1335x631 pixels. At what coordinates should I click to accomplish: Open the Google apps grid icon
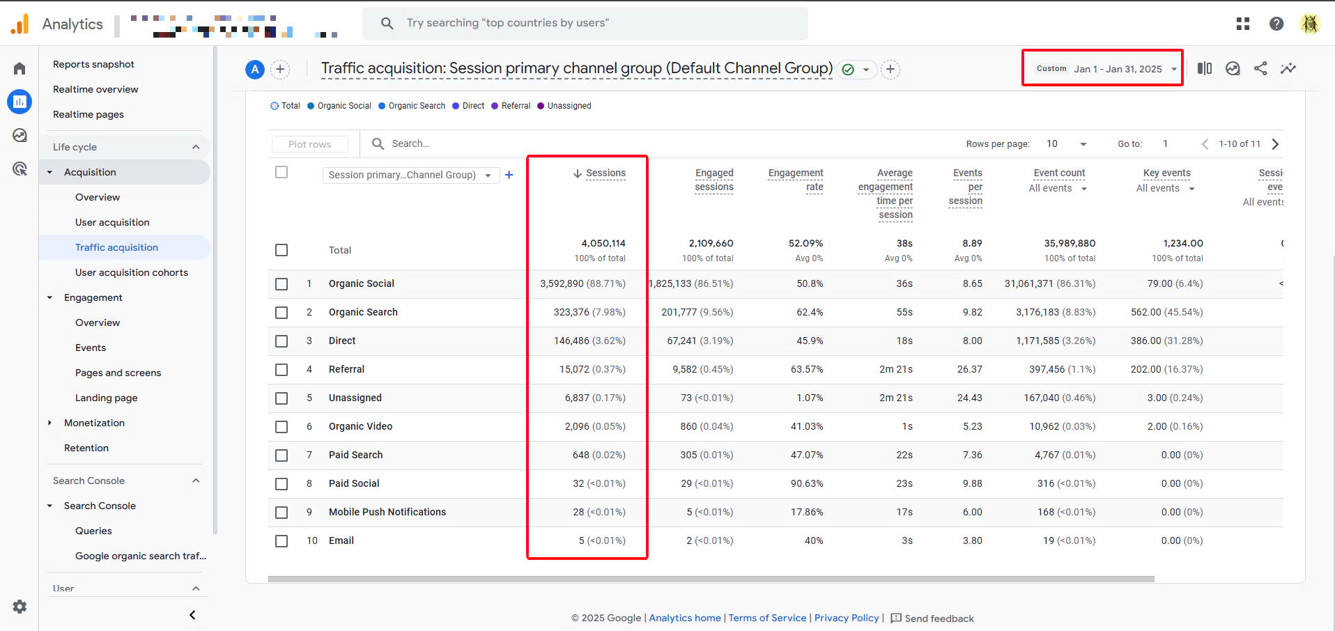(x=1243, y=24)
